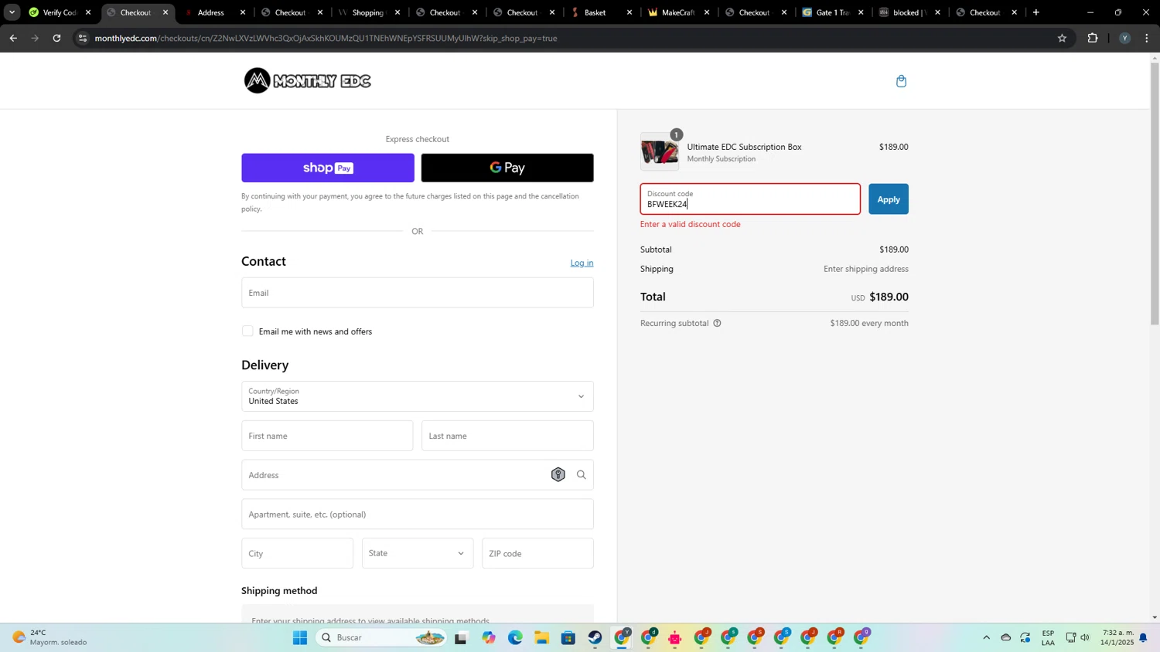Click the Ultimate EDC box product thumbnail
The image size is (1160, 652).
[x=660, y=151]
